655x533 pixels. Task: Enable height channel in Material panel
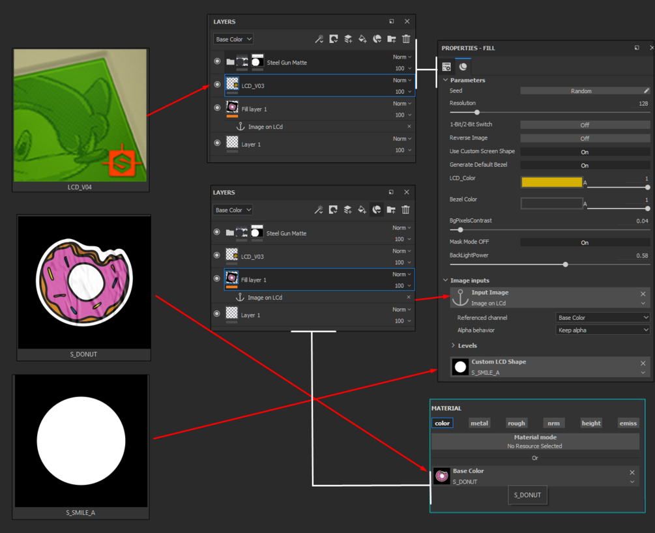click(x=591, y=423)
